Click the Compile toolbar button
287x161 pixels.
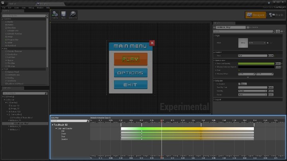(55, 15)
